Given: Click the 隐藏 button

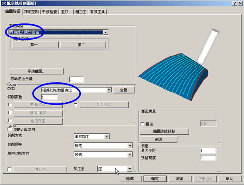Looking at the screenshot, I should [130, 179].
